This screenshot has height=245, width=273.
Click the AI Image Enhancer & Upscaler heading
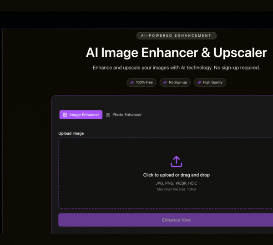176,53
